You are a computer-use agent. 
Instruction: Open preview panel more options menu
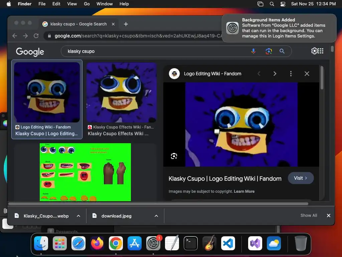tap(291, 74)
